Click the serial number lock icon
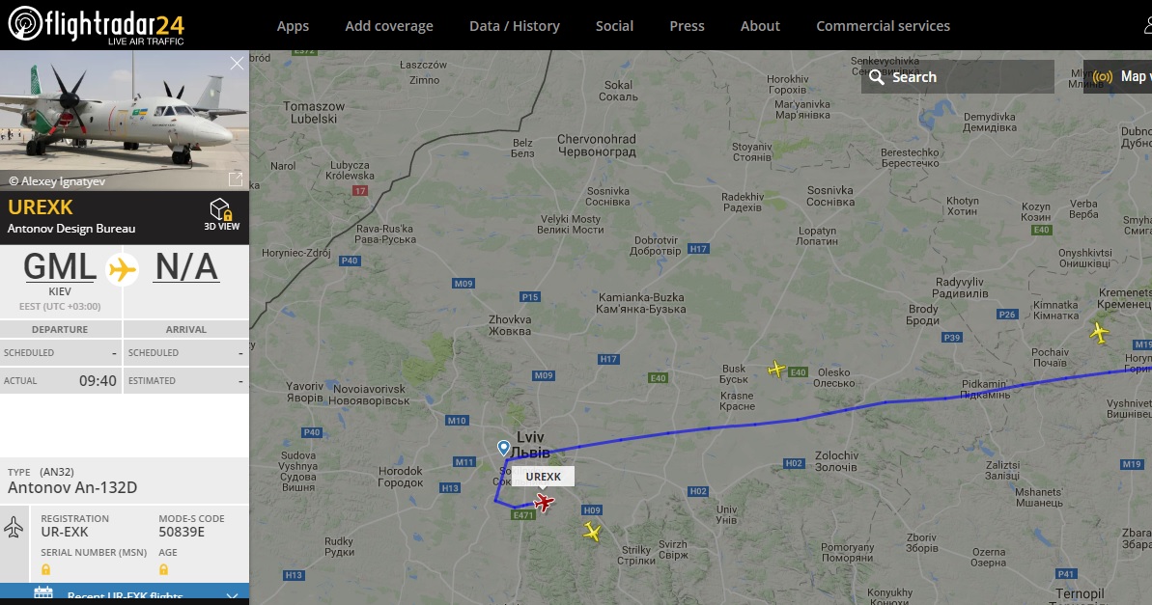 45,569
